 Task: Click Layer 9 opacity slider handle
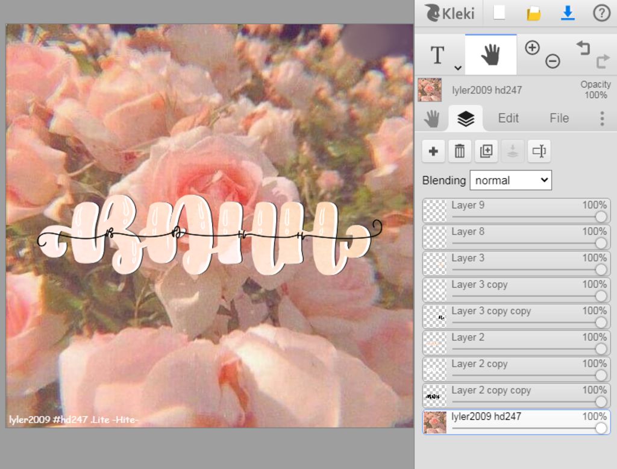coord(601,216)
